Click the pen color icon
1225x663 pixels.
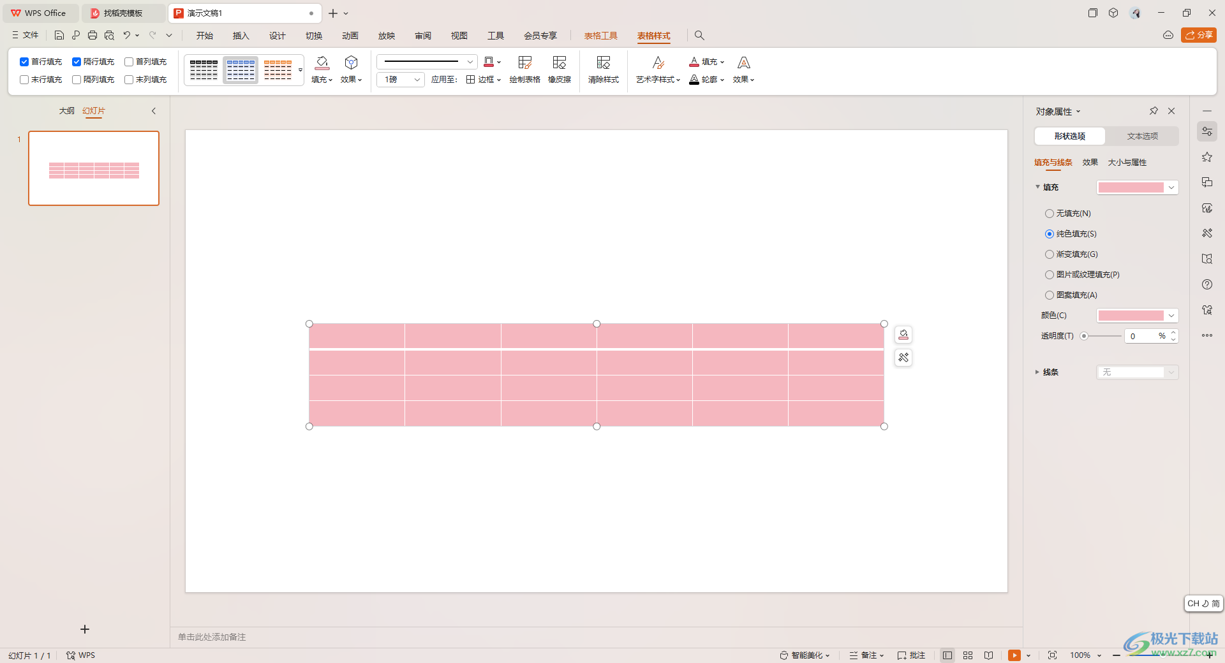pos(489,62)
